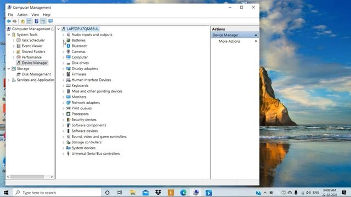Expand the Audio inputs and outputs node
The height and width of the screenshot is (197, 351).
coord(63,34)
